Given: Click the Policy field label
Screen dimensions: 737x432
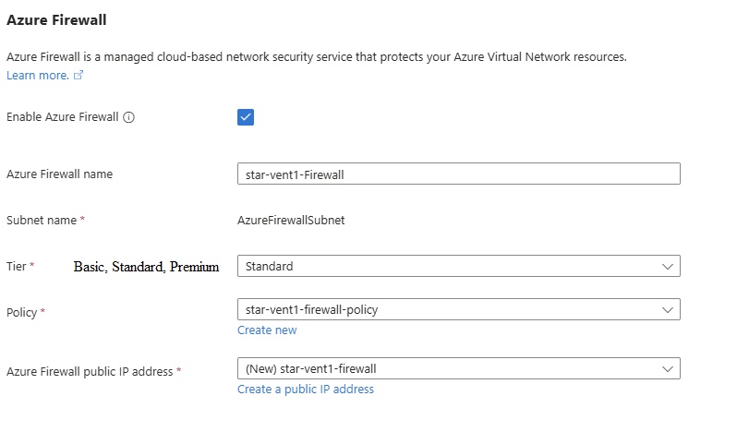Looking at the screenshot, I should click(21, 312).
